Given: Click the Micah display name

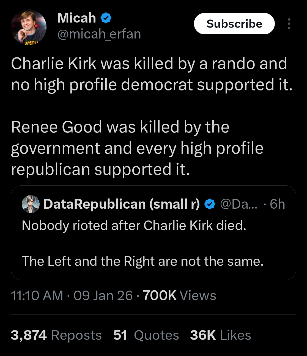Looking at the screenshot, I should pos(76,18).
